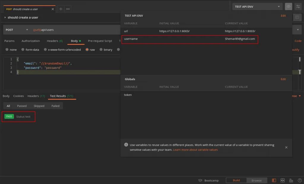This screenshot has width=304, height=184.
Task: Open the manage environments settings icon
Action: (x=297, y=7)
